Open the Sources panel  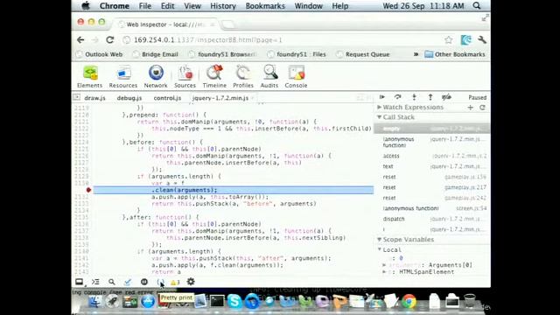click(185, 76)
